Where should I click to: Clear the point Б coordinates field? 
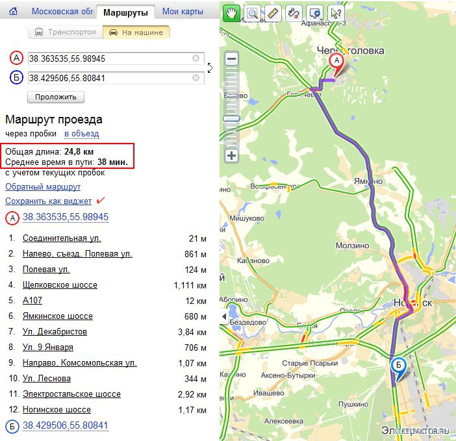click(196, 78)
